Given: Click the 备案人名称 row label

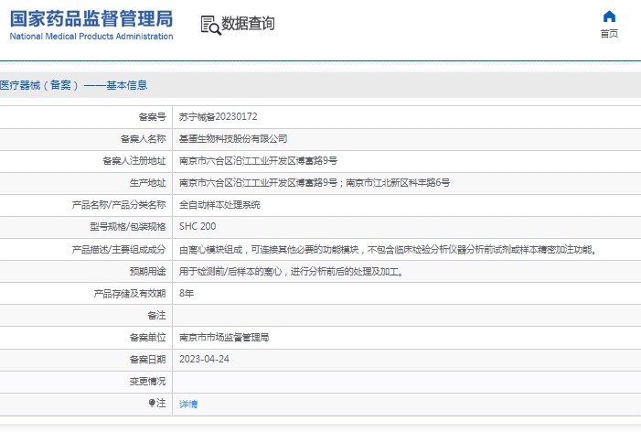Looking at the screenshot, I should 143,139.
